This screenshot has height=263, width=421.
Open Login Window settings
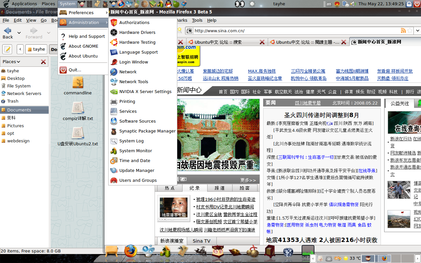click(143, 62)
